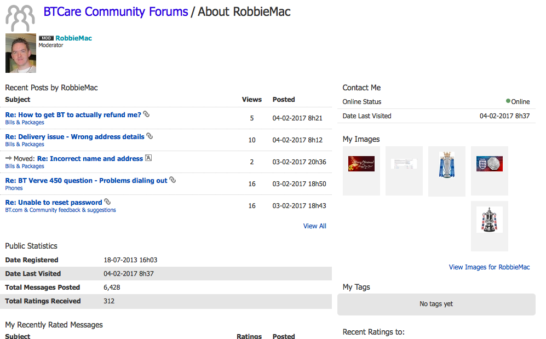Screen dimensions: 546x339
Task: Click posted time '04-02-2017 8h12'
Action: (x=297, y=140)
